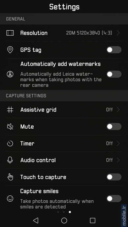Tap the Assistive grid hash icon

[x=10, y=110]
